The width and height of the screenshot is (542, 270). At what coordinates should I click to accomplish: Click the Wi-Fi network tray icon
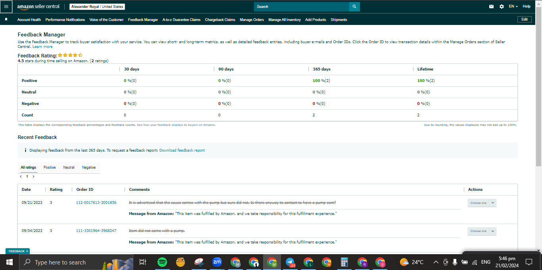pyautogui.click(x=475, y=262)
